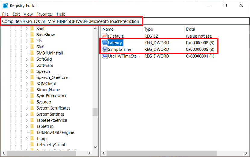Click the Type column header

click(x=163, y=29)
